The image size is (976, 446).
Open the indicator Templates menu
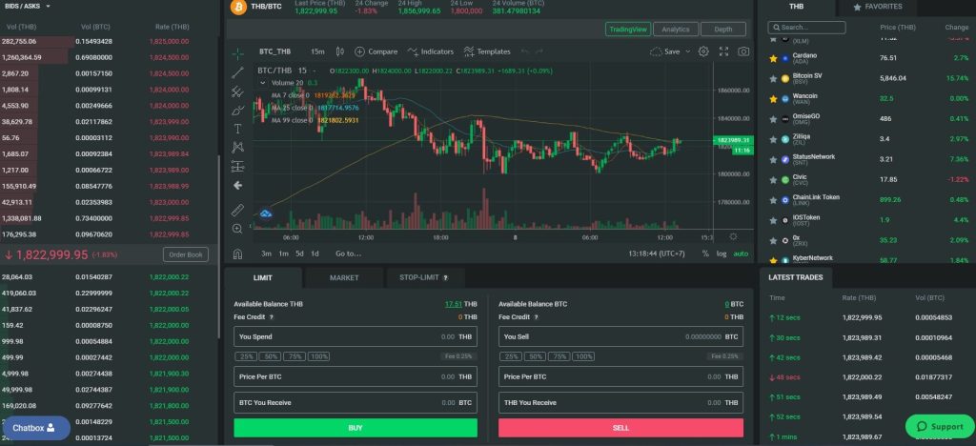[x=487, y=51]
